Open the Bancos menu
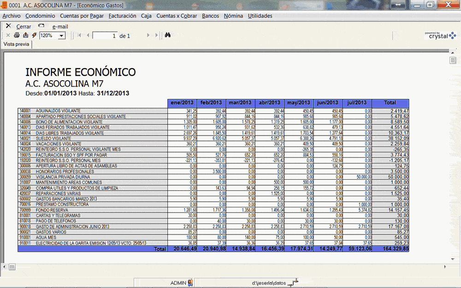Screen dimensions: 461x288 [211, 16]
